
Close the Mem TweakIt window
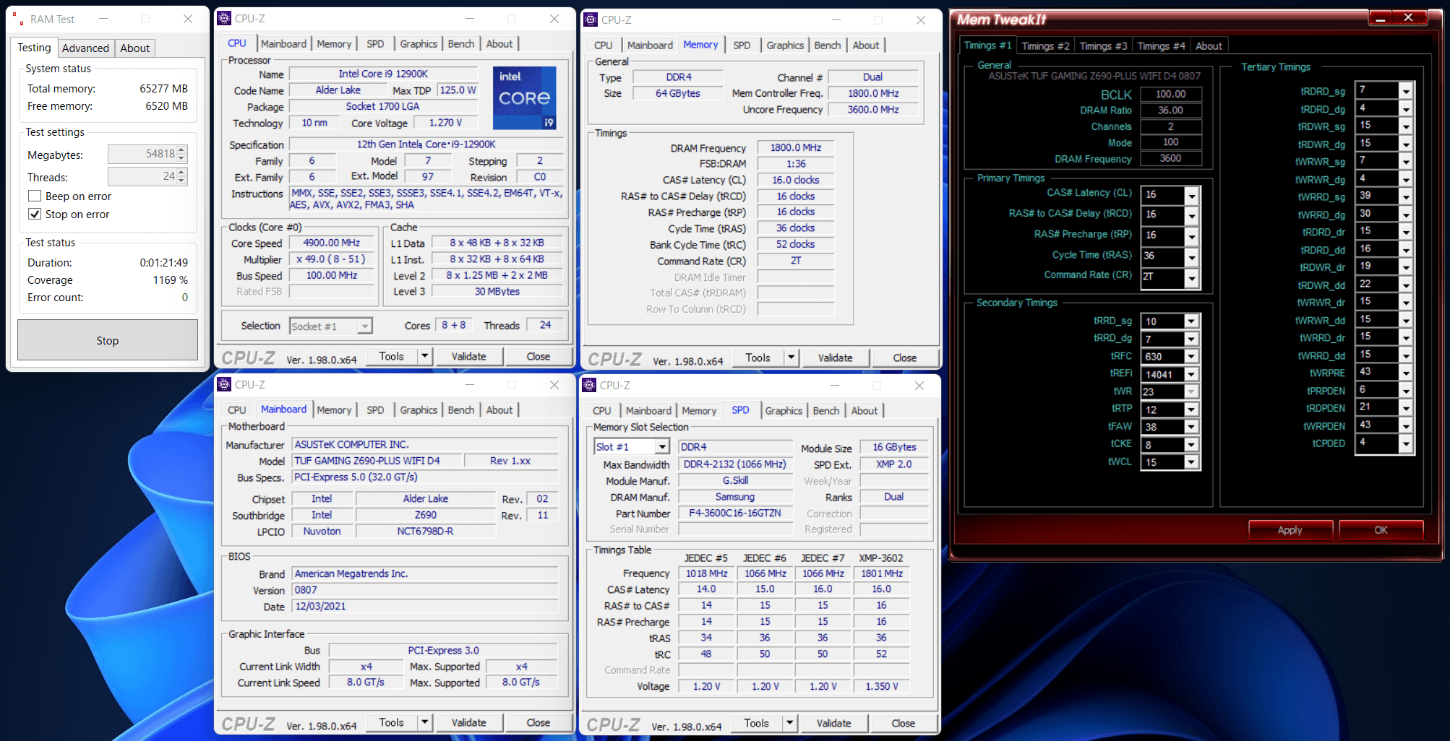tap(1409, 17)
